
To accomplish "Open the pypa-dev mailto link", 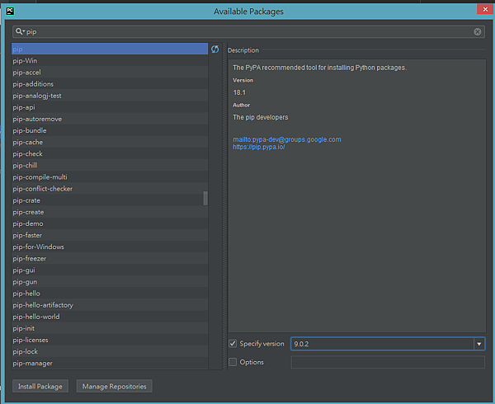I will point(287,139).
